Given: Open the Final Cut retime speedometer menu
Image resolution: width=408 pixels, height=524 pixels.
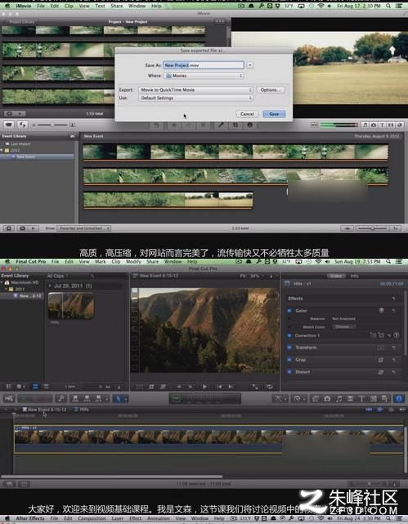Looking at the screenshot, I should pos(298,399).
